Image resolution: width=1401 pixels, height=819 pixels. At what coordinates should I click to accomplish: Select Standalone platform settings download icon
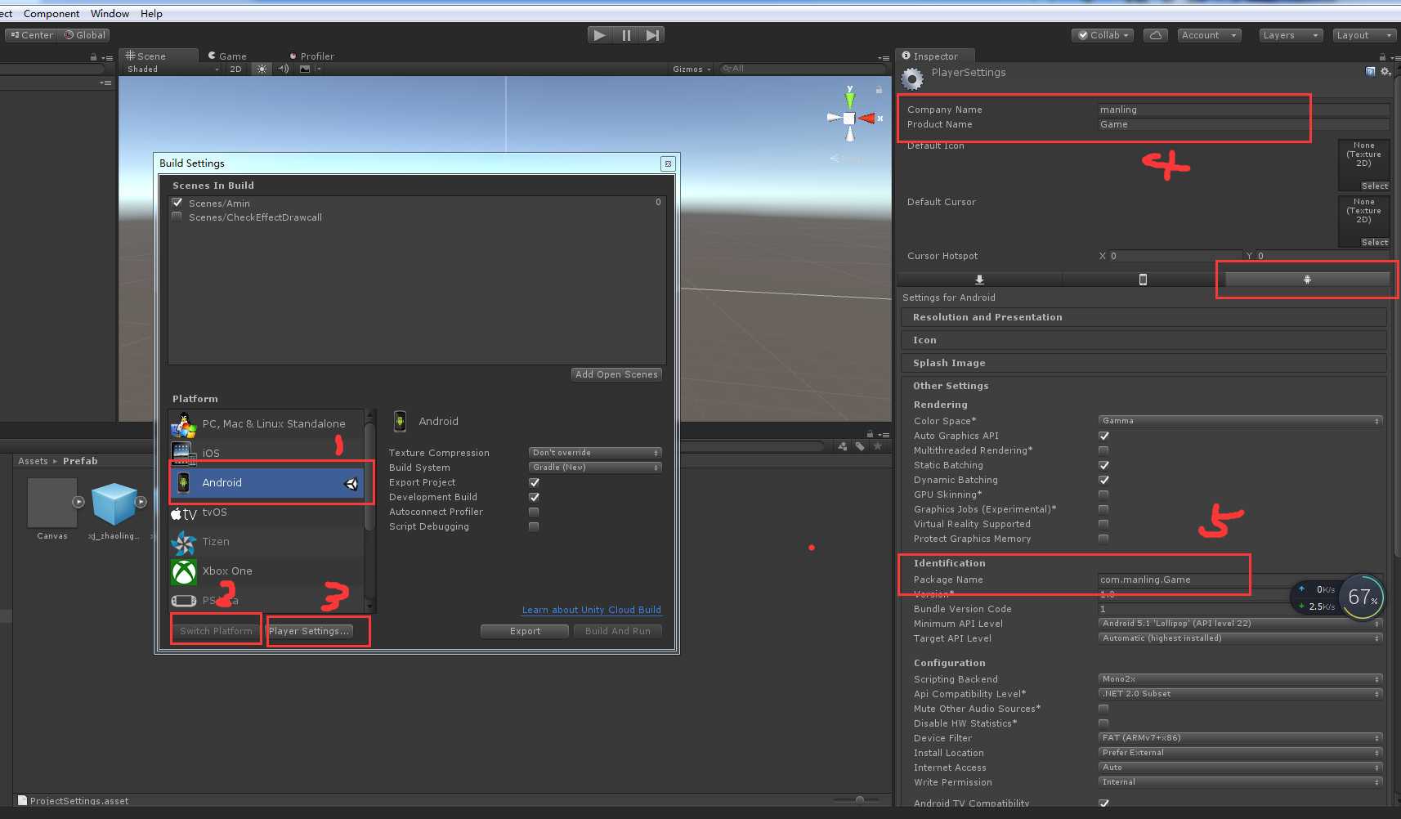click(x=979, y=280)
